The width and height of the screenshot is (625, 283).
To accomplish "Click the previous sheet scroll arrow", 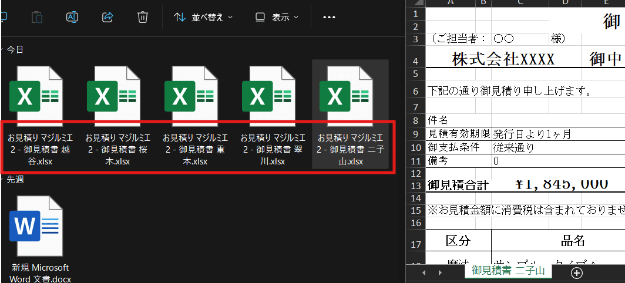I will [x=424, y=272].
